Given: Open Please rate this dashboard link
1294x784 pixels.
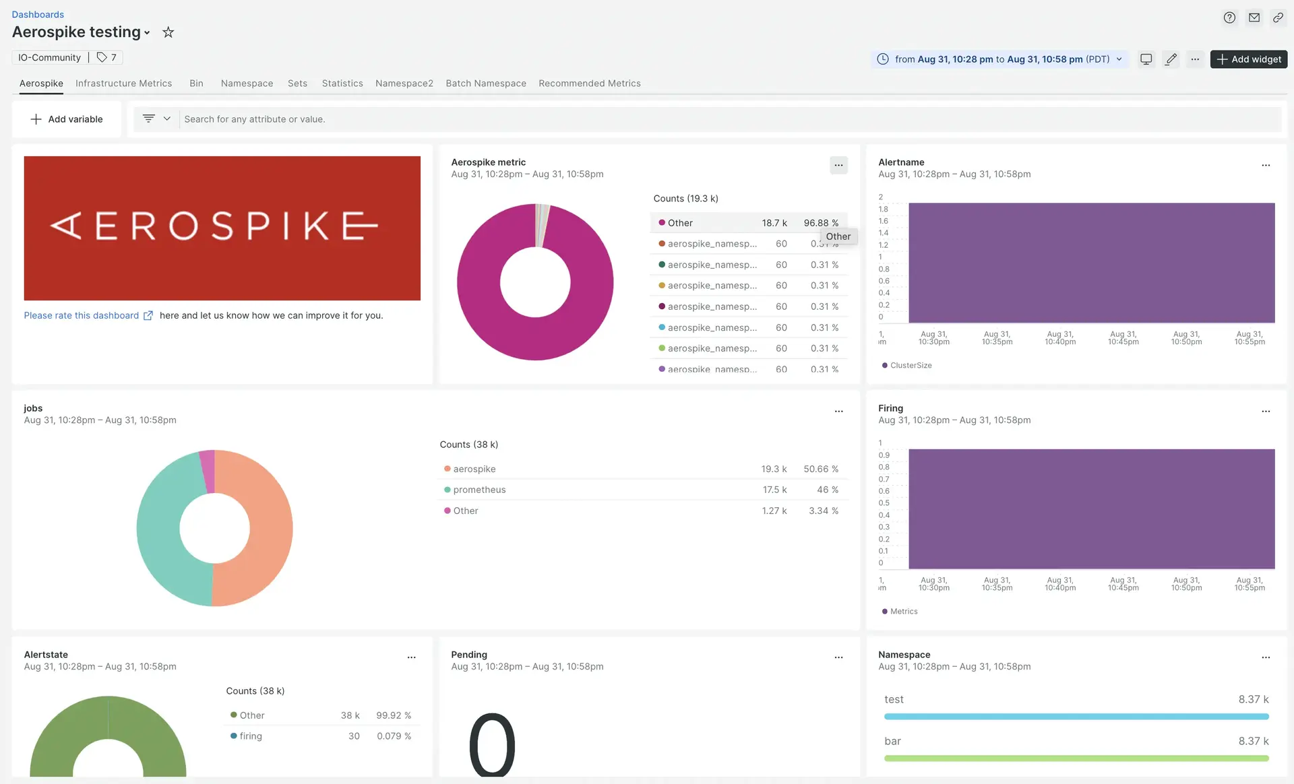Looking at the screenshot, I should click(x=82, y=315).
